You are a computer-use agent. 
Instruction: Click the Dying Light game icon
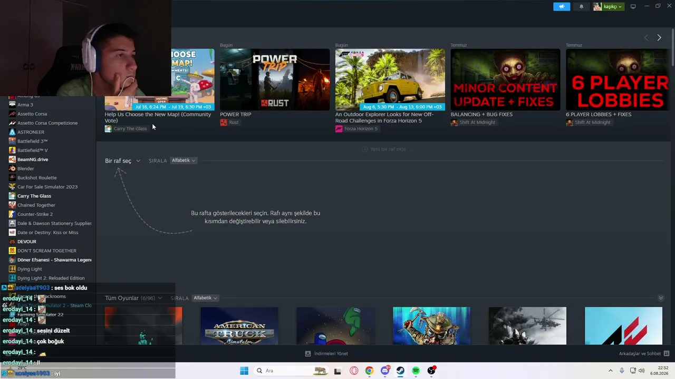[x=12, y=269]
